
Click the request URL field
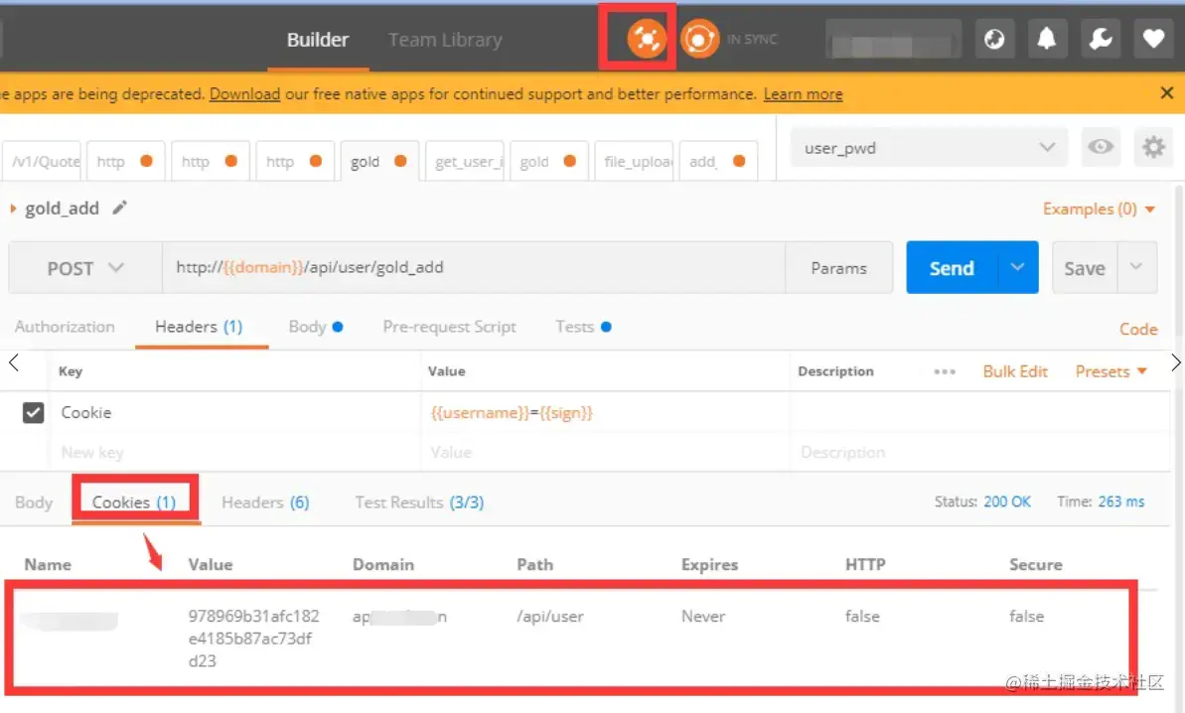474,267
